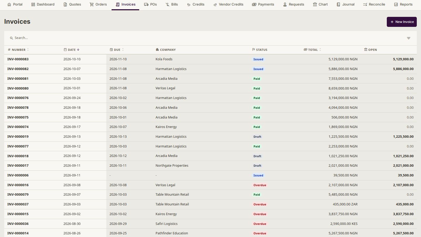Click Northgate Properties company cell

pyautogui.click(x=172, y=166)
